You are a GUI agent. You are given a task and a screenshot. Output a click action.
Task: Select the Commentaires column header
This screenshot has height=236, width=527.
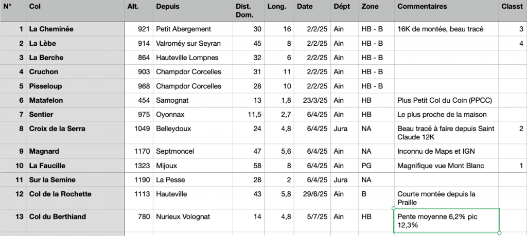click(x=446, y=11)
